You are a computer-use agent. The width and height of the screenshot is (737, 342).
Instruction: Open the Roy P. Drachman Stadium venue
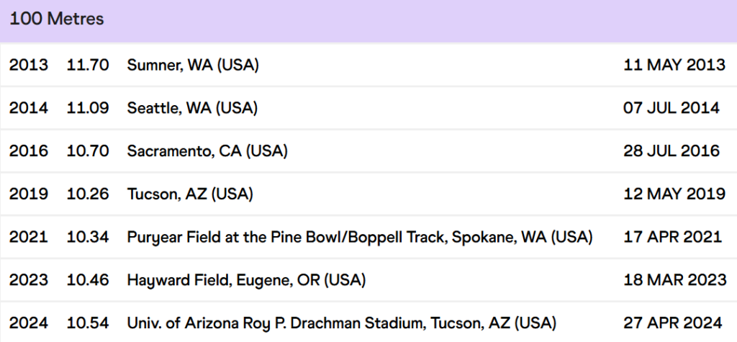click(x=342, y=323)
